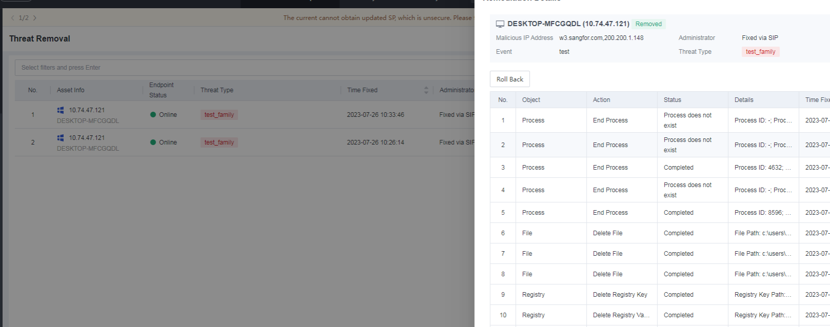The height and width of the screenshot is (327, 830).
Task: Click the Windows icon in row 2 asset
Action: [x=61, y=138]
